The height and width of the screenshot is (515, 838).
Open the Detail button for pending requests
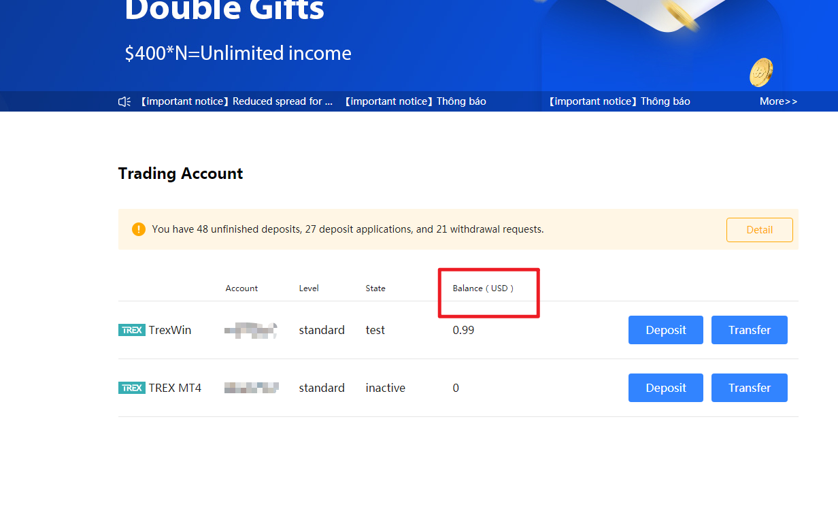(x=759, y=230)
